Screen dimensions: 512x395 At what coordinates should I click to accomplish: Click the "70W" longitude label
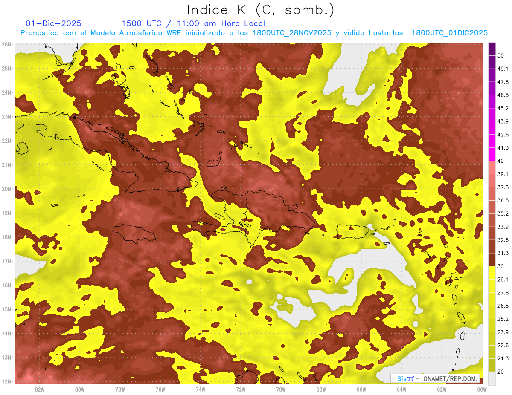click(281, 389)
